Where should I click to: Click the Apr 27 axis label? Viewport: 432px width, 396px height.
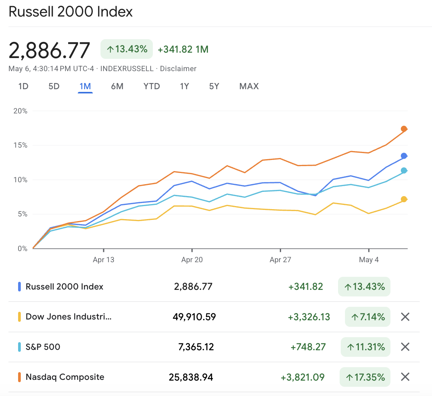[x=280, y=260]
